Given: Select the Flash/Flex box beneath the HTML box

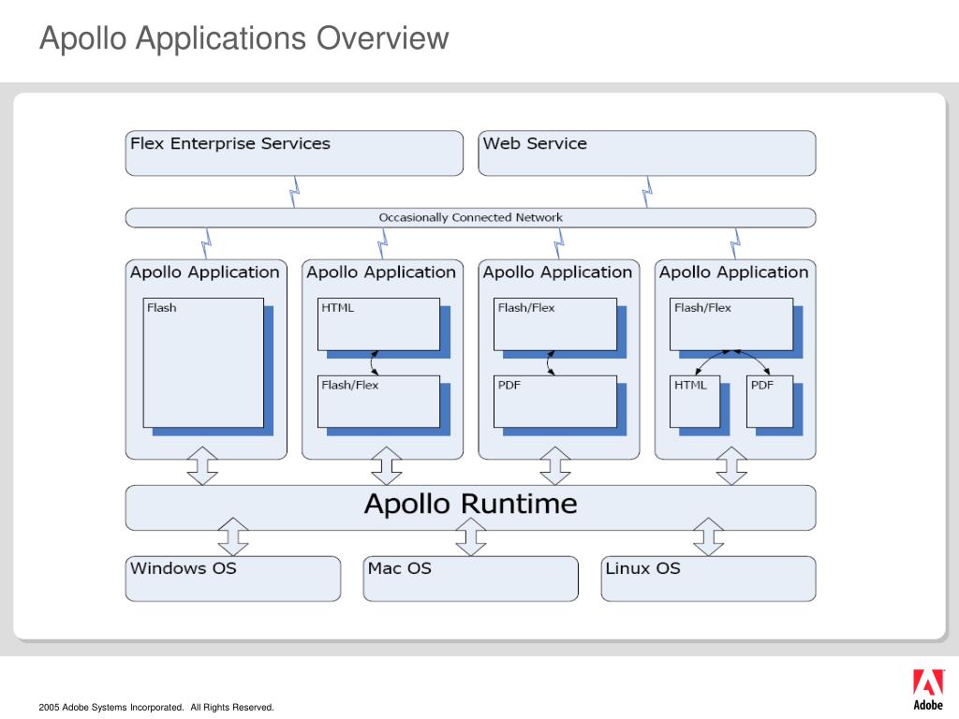Looking at the screenshot, I should point(378,402).
